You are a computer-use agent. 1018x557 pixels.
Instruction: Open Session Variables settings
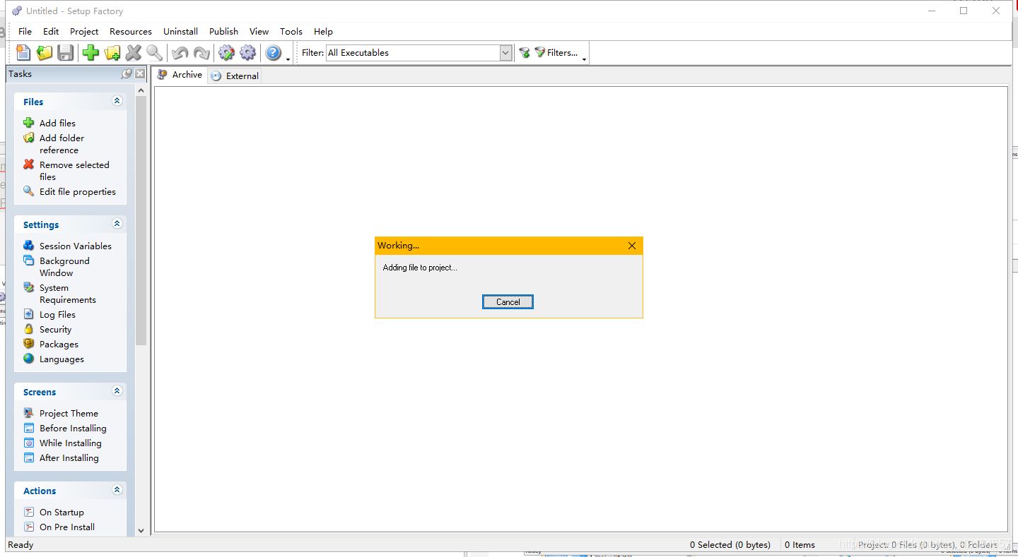click(x=76, y=246)
